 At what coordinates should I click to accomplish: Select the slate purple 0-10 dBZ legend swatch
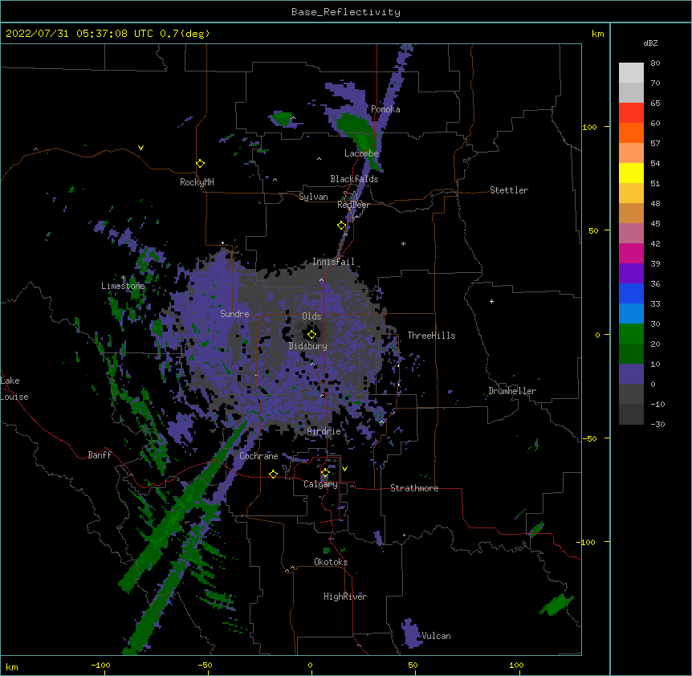tap(631, 374)
